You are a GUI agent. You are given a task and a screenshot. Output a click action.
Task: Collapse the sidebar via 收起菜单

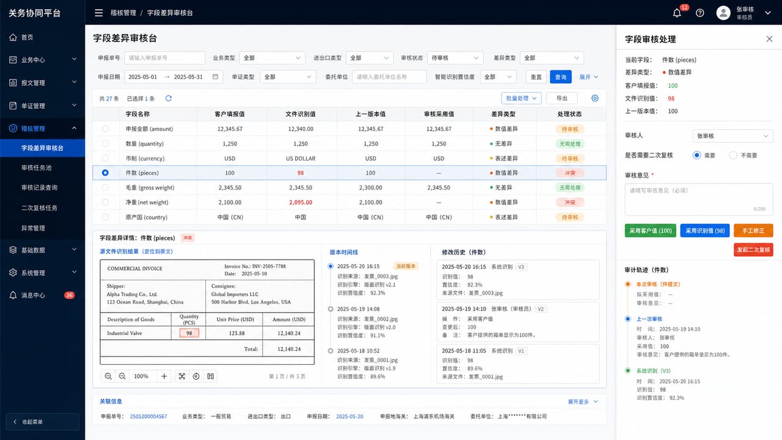tap(42, 422)
